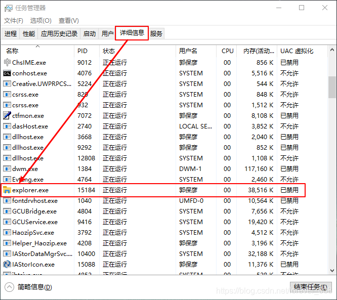
Task: Sort by the 状态 column header
Action: (x=138, y=51)
